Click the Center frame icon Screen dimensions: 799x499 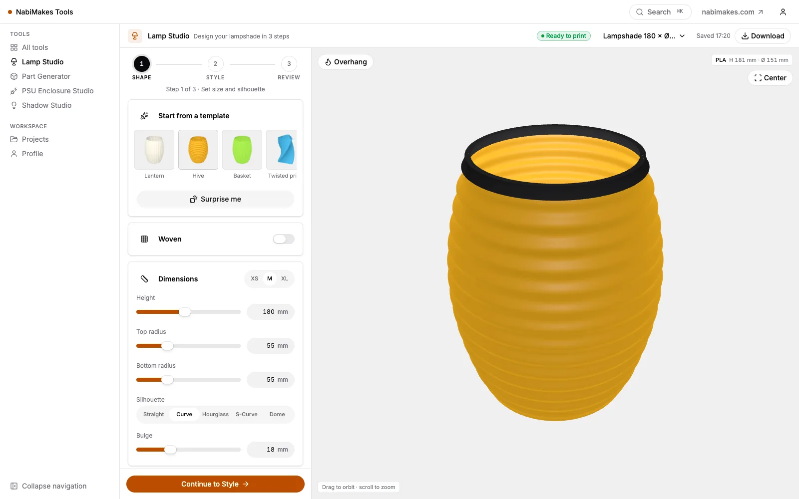[758, 78]
